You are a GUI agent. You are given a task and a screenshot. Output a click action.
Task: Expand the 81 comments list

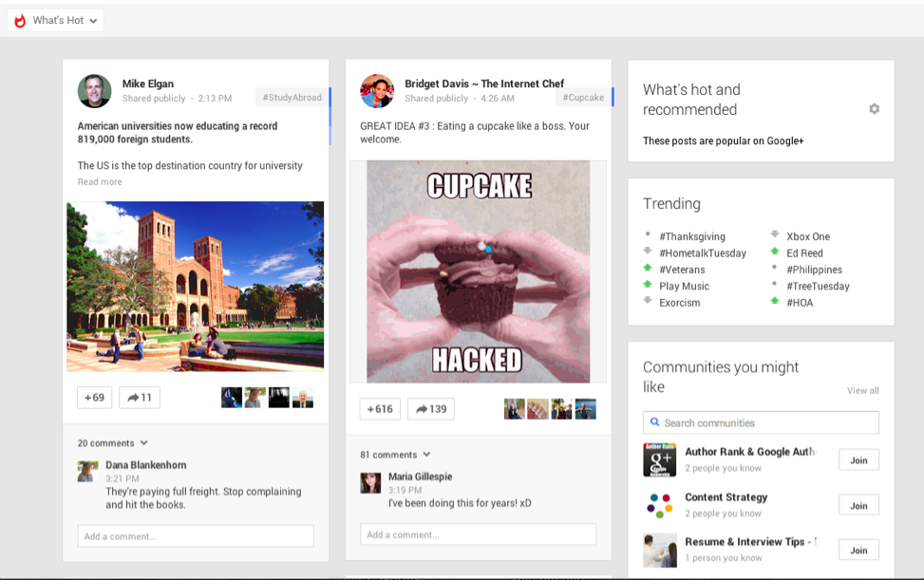(x=395, y=455)
